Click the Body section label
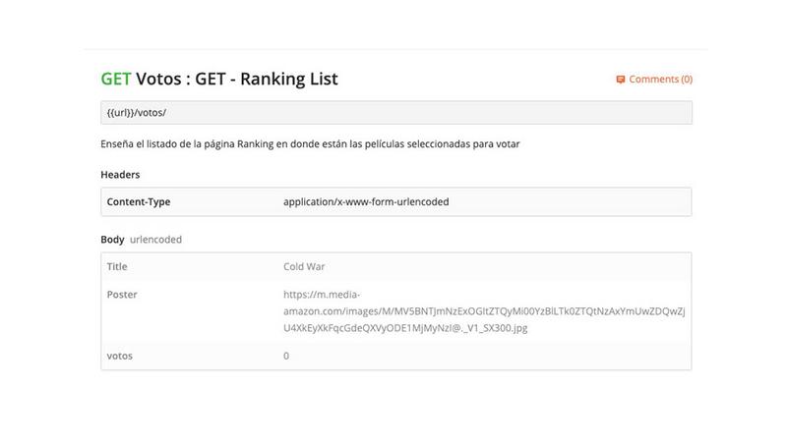Image resolution: width=787 pixels, height=442 pixels. (x=112, y=240)
